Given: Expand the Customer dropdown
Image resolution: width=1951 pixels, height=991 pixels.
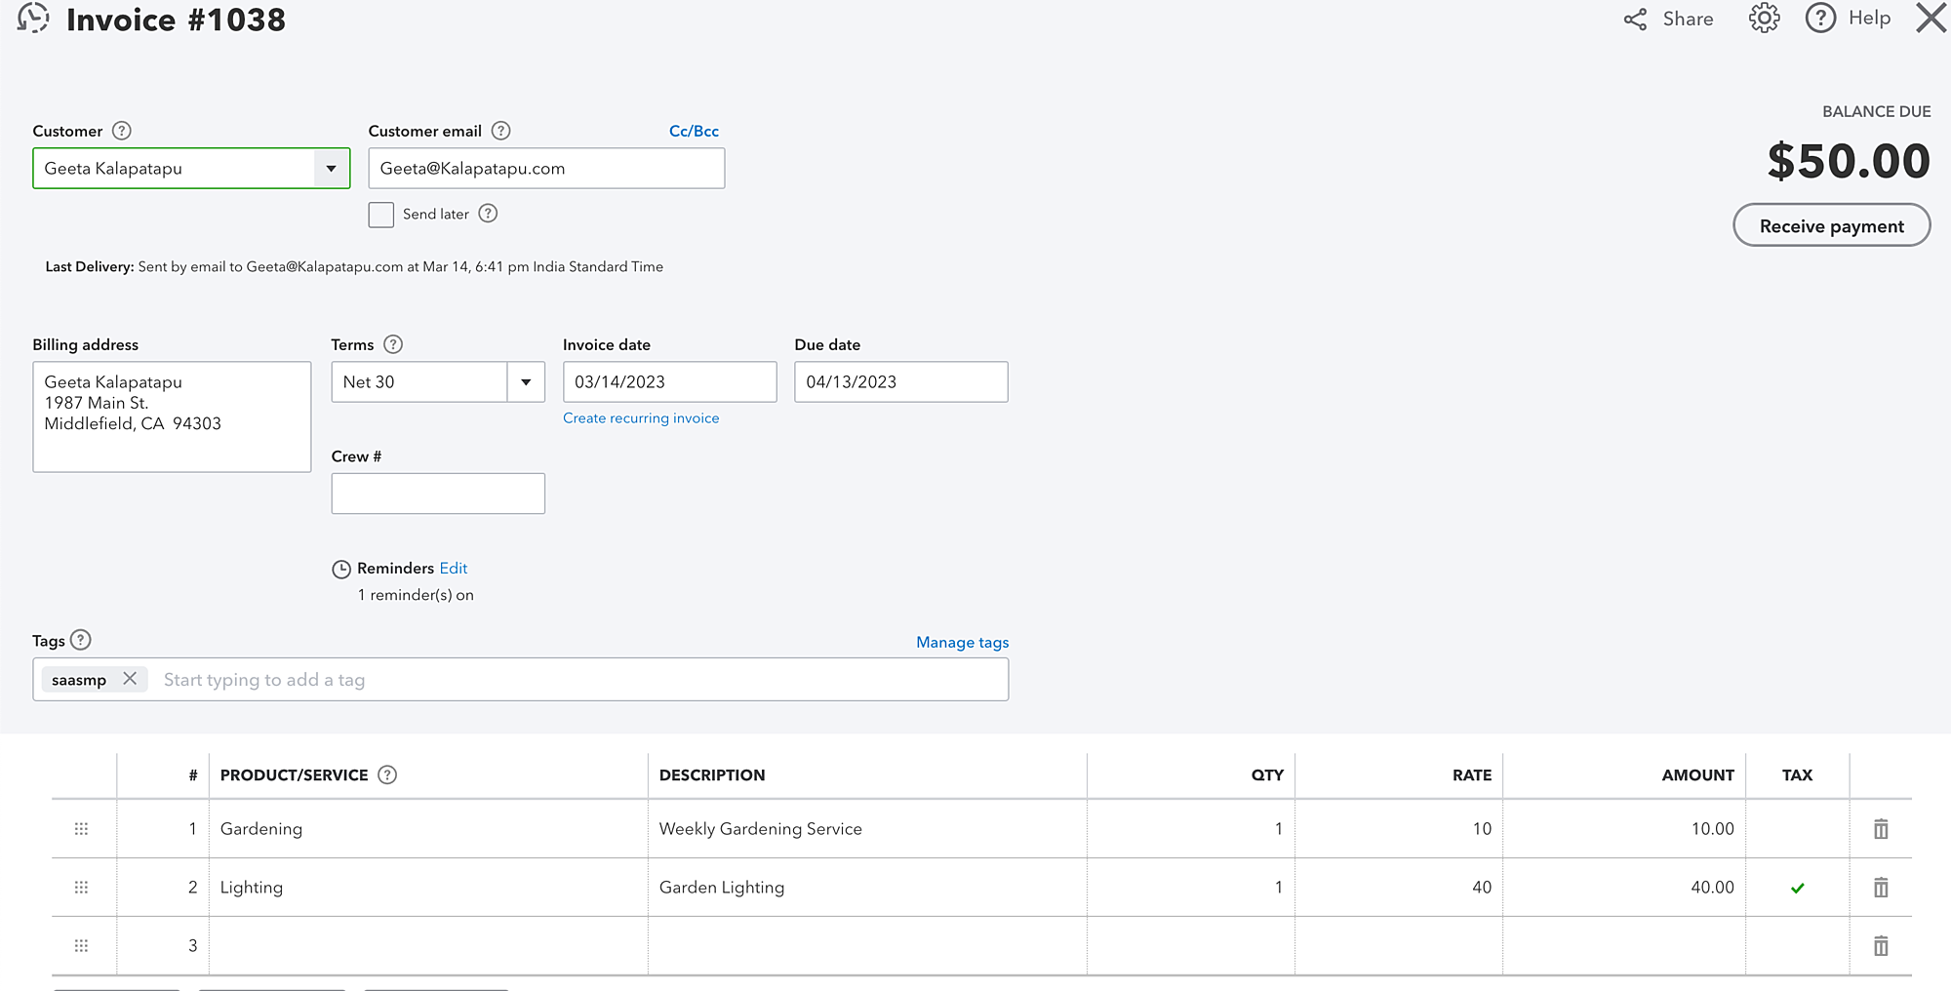Looking at the screenshot, I should (332, 169).
